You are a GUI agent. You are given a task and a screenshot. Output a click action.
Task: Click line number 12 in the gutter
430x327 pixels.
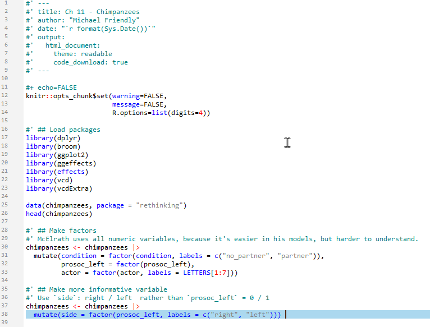[4, 95]
